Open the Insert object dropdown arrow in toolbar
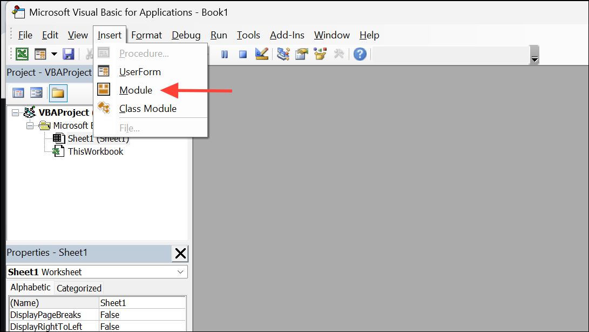Screen dimensions: 589x332 click(54, 54)
